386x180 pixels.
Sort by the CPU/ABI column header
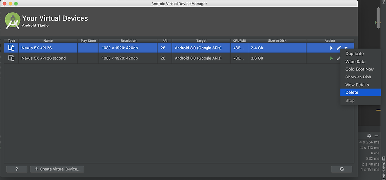(239, 41)
